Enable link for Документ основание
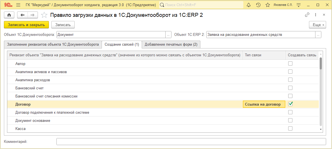The height and width of the screenshot is (149, 332). [x=290, y=120]
